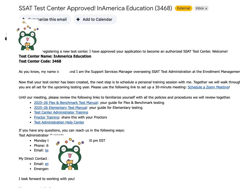The height and width of the screenshot is (188, 240).
Task: Open the Proctor Training link
Action: click(47, 117)
